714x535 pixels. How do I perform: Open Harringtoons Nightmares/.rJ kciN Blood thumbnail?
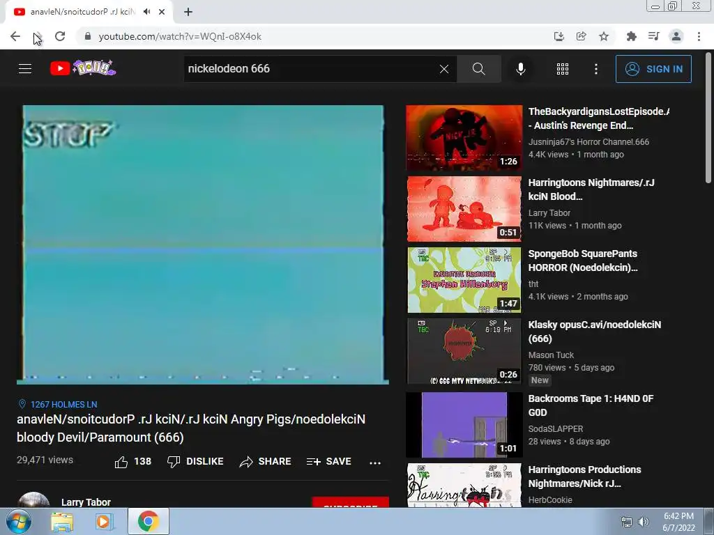(464, 209)
